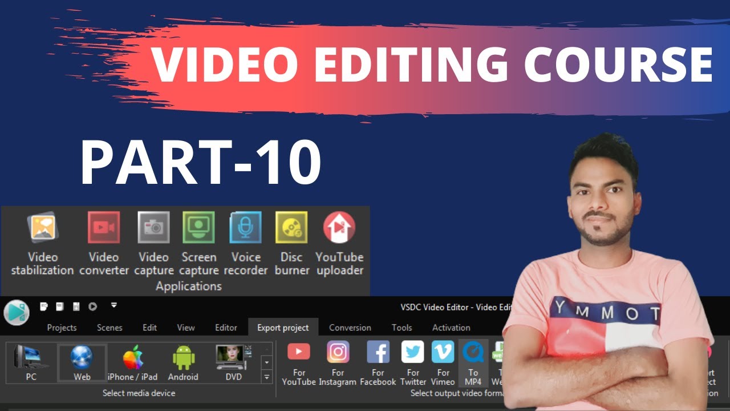Choose the For YouTube output format
This screenshot has height=411, width=730.
pos(299,364)
